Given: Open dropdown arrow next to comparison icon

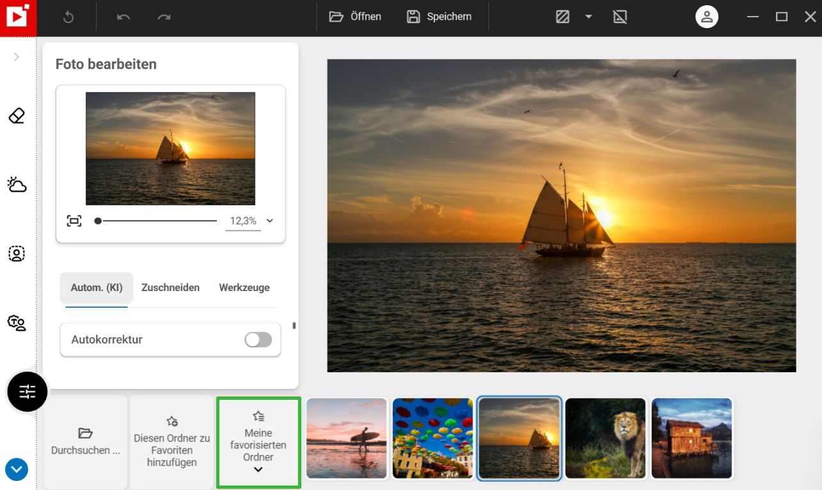Looking at the screenshot, I should [589, 17].
